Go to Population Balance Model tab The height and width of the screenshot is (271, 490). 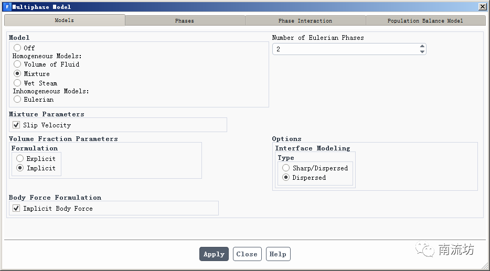425,20
